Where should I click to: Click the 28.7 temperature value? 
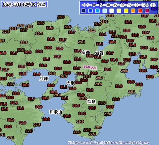click(98, 127)
